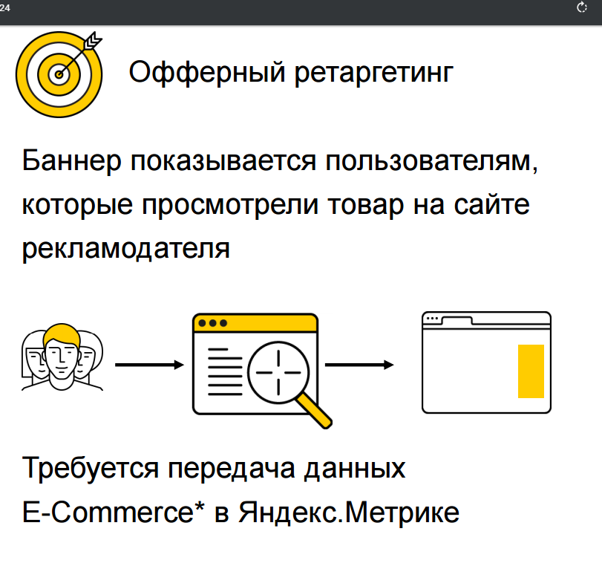The image size is (602, 566).
Task: Click the magnifying glass over webpage icon
Action: coord(263,371)
